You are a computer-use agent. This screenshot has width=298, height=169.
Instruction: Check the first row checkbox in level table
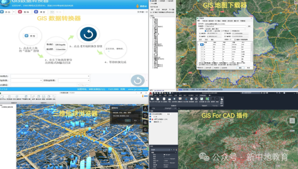(202, 45)
